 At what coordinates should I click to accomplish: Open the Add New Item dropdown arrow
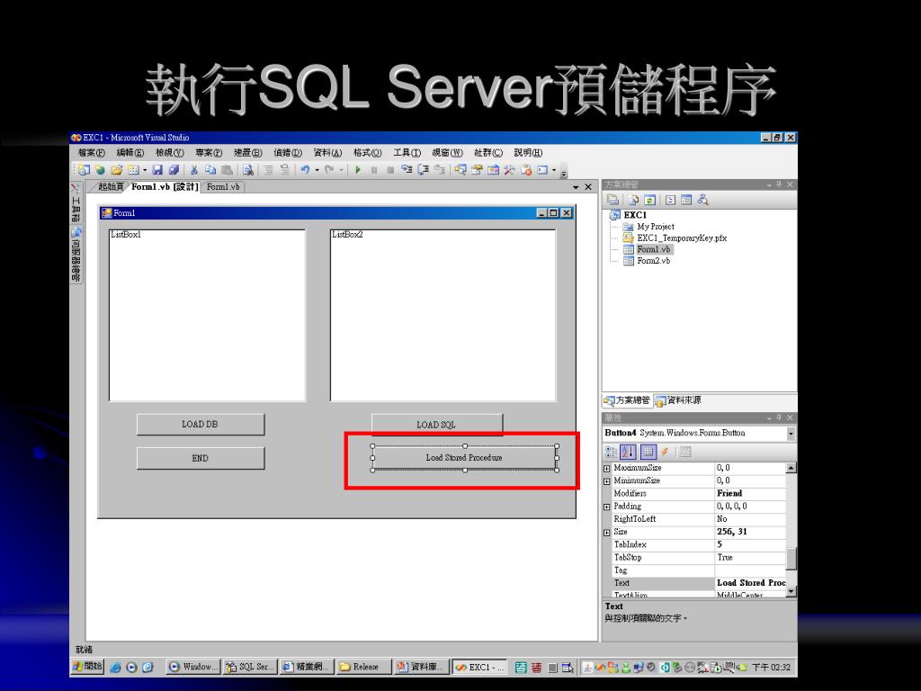[x=145, y=170]
